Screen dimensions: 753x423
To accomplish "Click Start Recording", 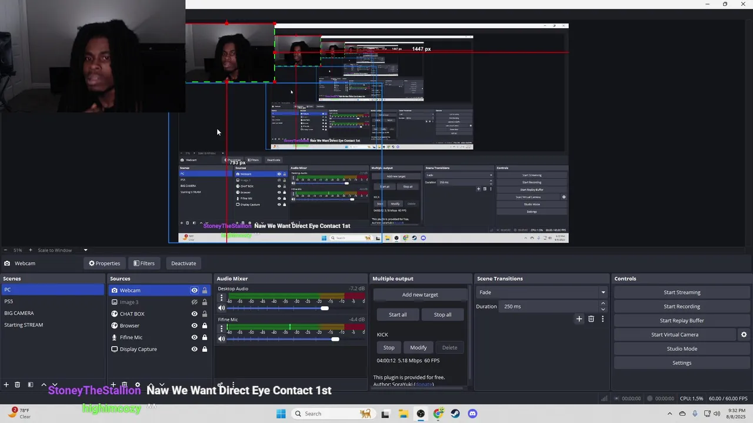I will pos(682,306).
